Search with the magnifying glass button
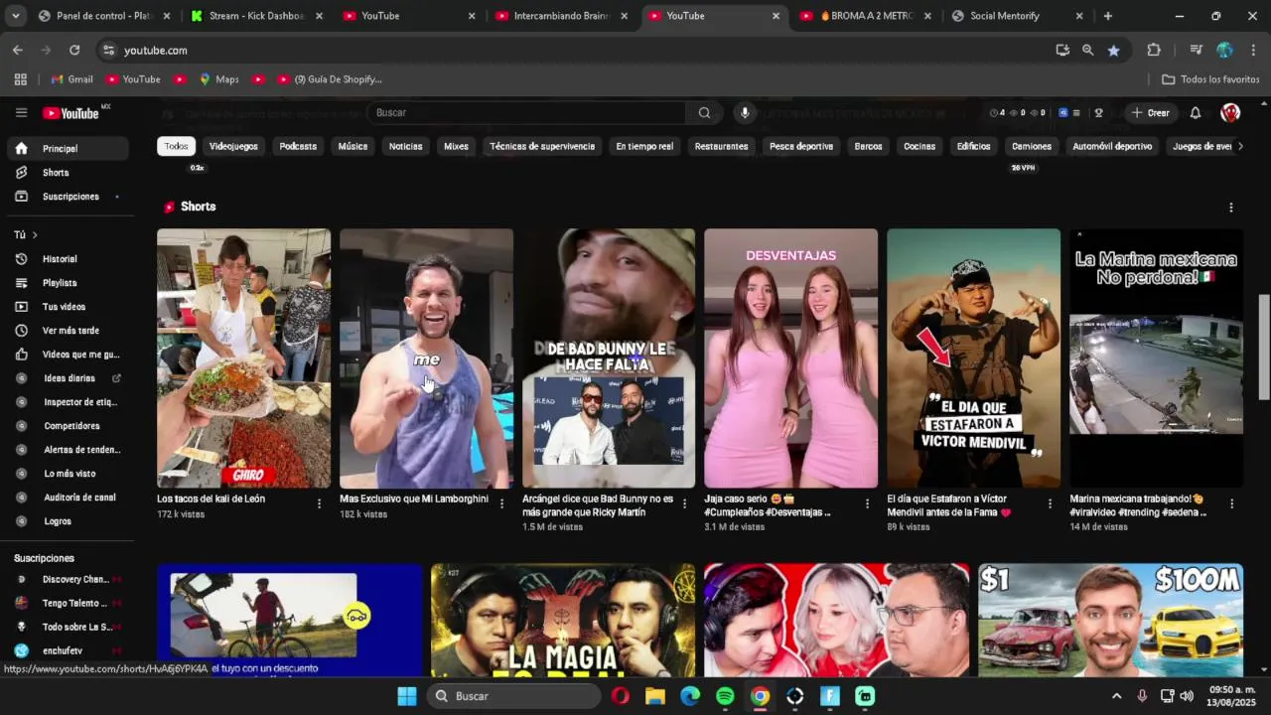The image size is (1271, 715). tap(704, 113)
